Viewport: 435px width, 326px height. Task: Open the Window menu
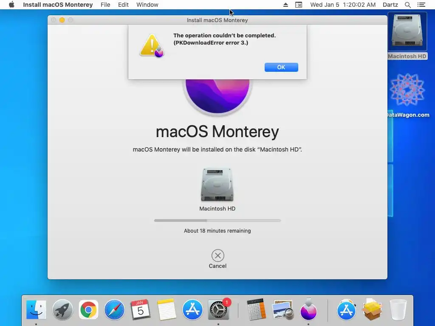(147, 5)
